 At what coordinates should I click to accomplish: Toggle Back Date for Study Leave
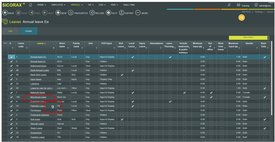coord(265,128)
